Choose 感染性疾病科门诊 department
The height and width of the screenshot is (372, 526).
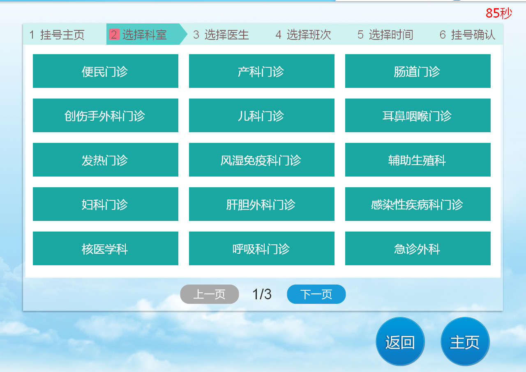click(418, 204)
